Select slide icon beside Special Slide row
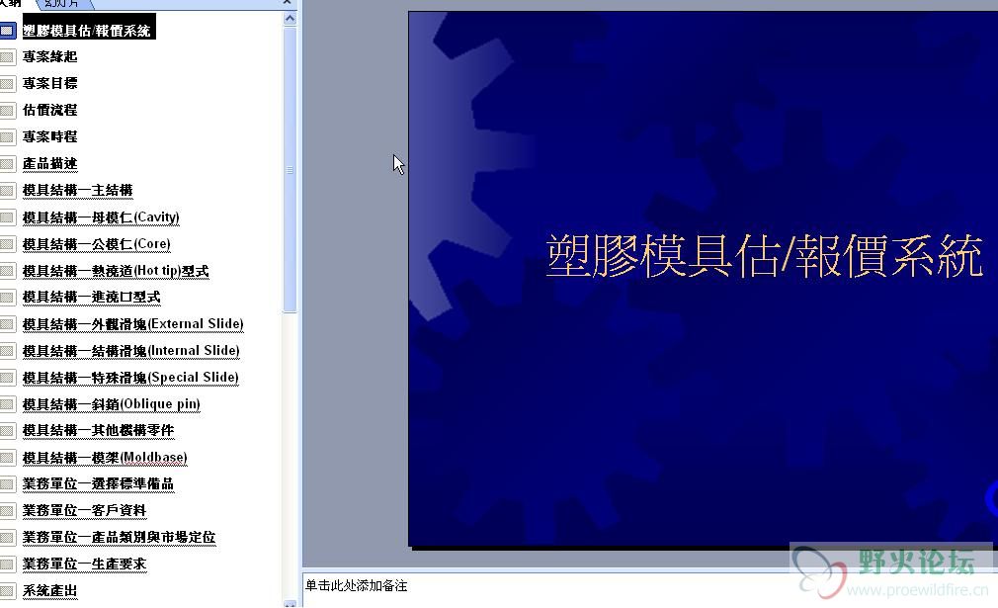Image resolution: width=998 pixels, height=608 pixels. [x=7, y=378]
